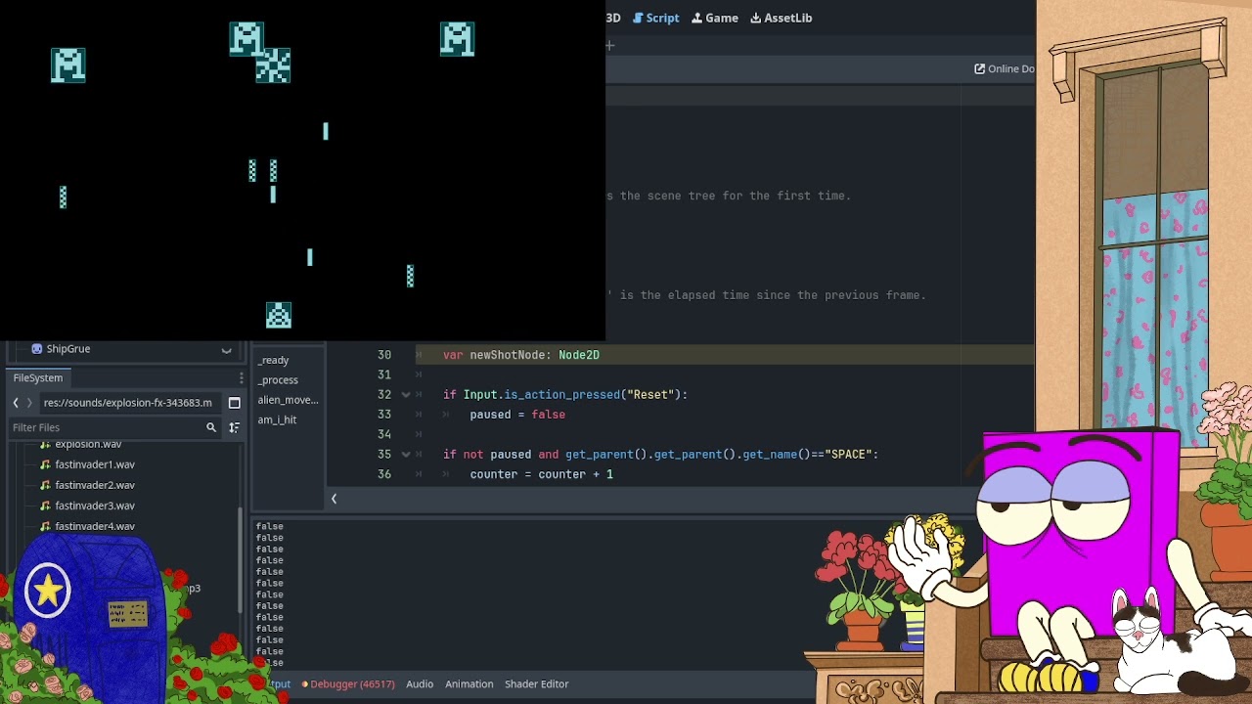Open the AssetLib workspace tab

[x=781, y=18]
